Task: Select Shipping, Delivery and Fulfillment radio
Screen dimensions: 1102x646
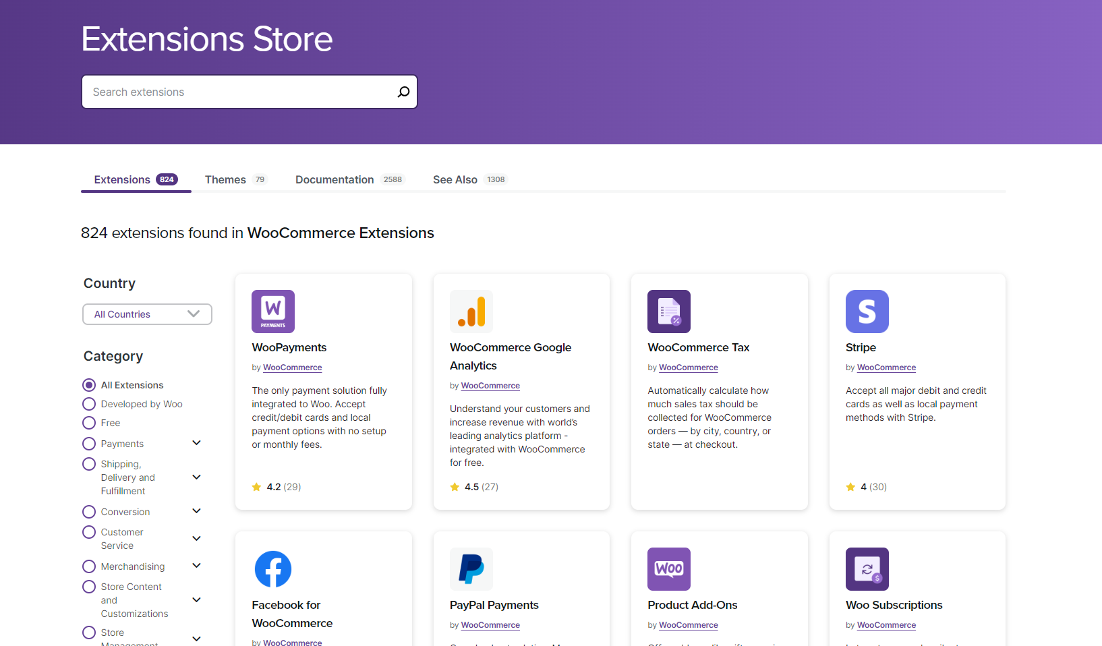Action: click(89, 464)
